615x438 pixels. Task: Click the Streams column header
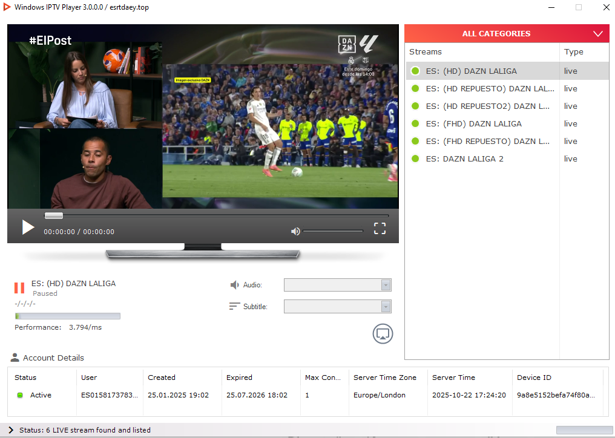click(x=426, y=52)
